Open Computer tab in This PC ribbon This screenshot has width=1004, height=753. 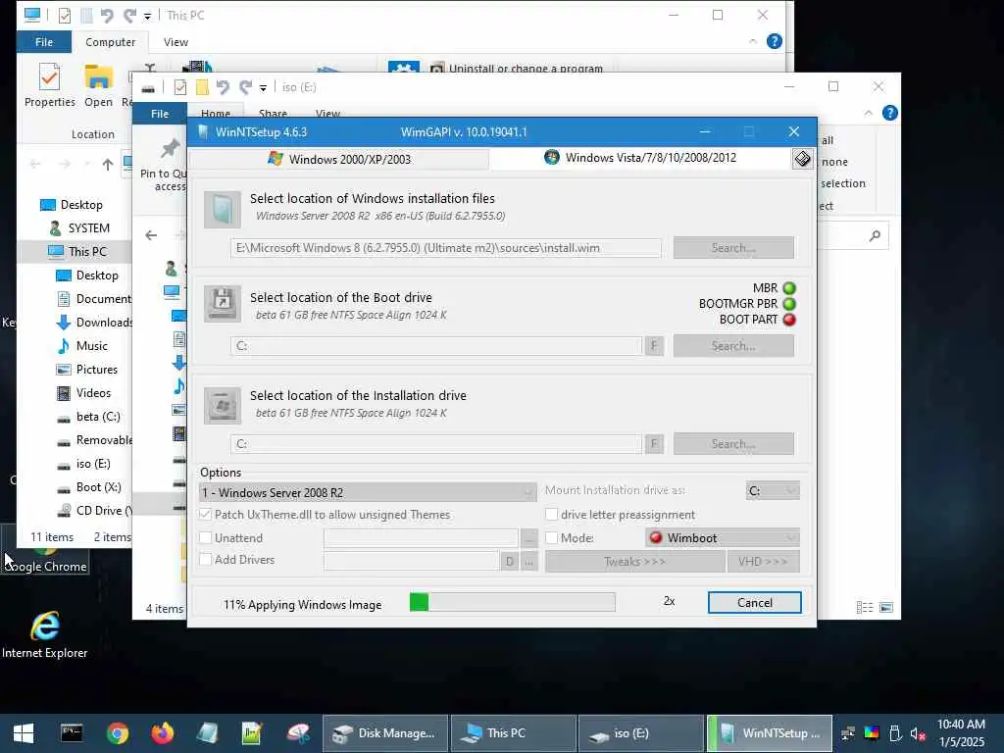[x=110, y=42]
